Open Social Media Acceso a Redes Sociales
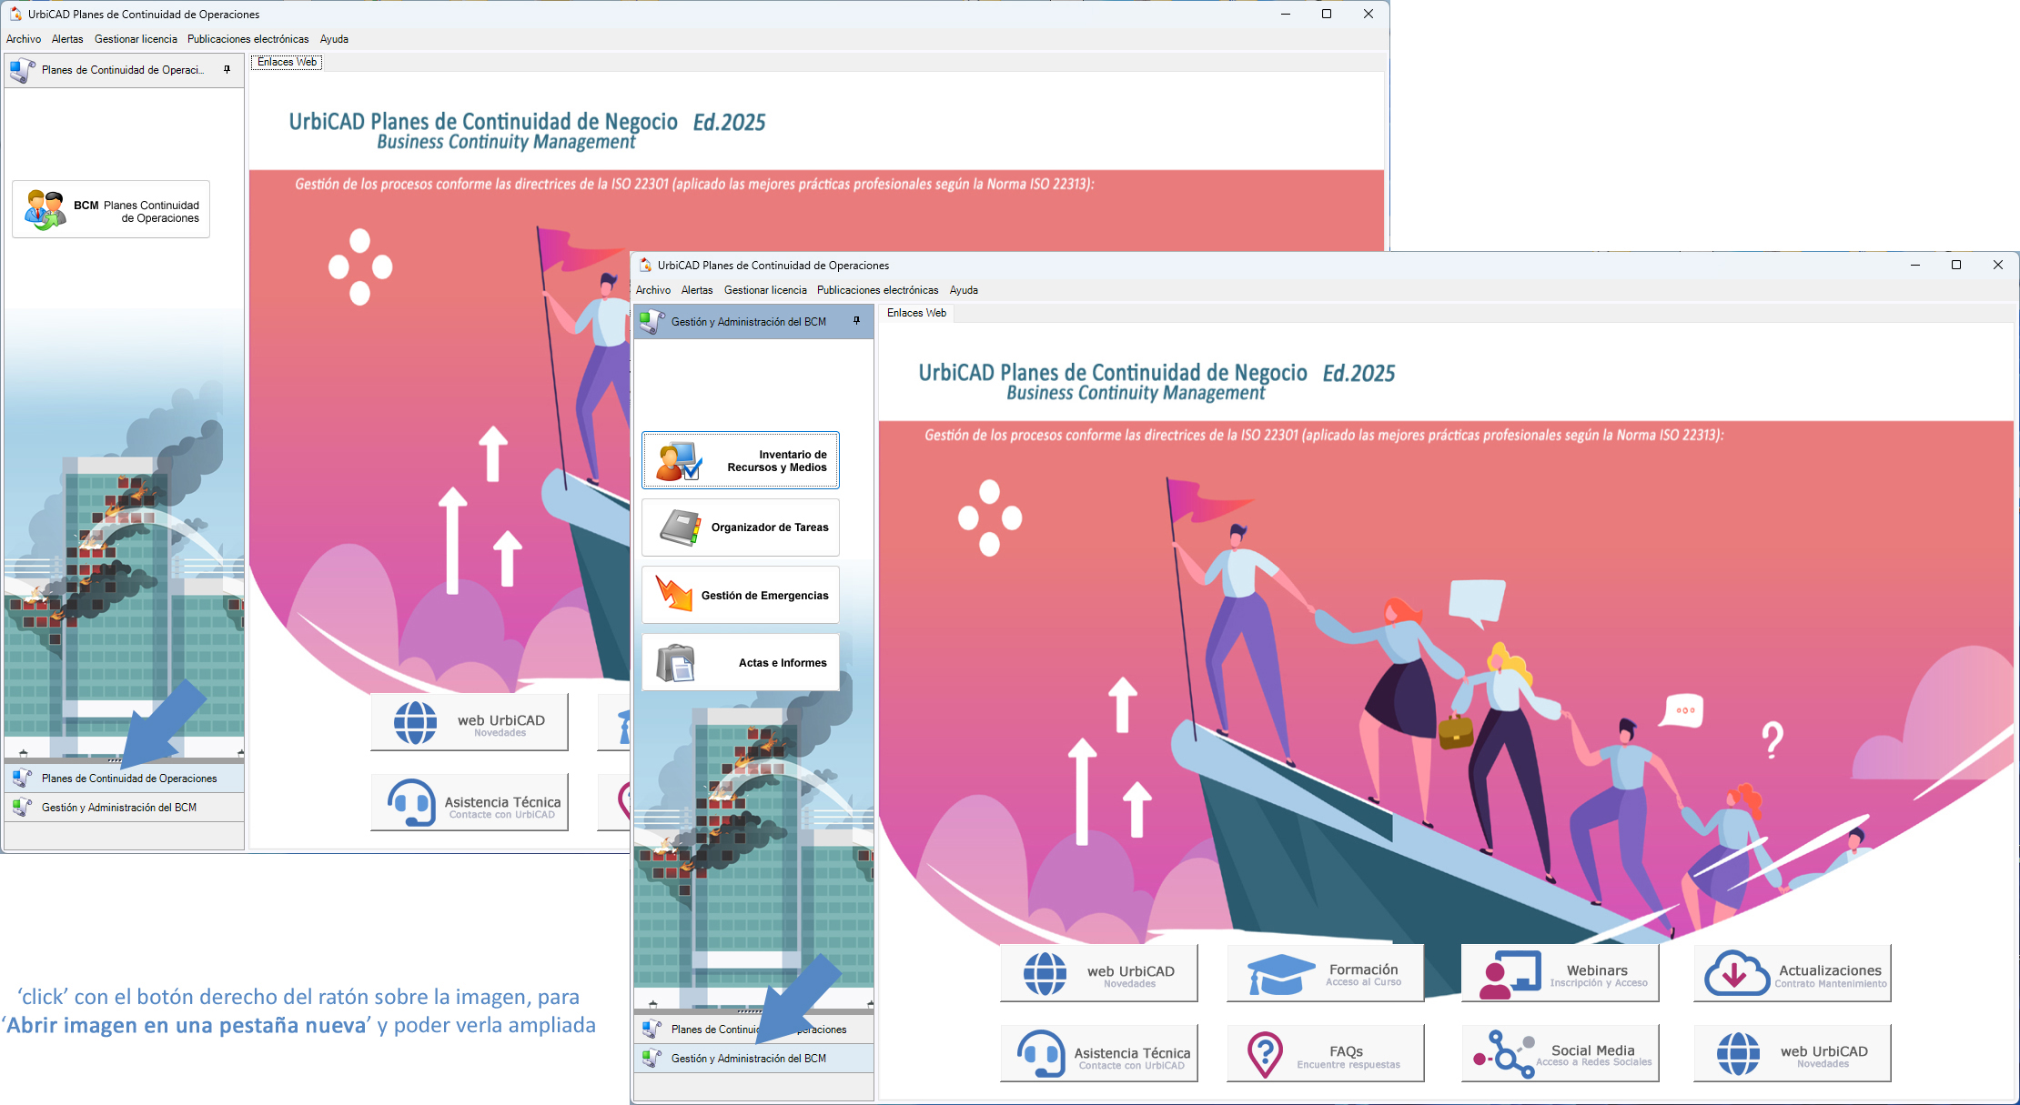This screenshot has width=2020, height=1105. (x=1560, y=1053)
